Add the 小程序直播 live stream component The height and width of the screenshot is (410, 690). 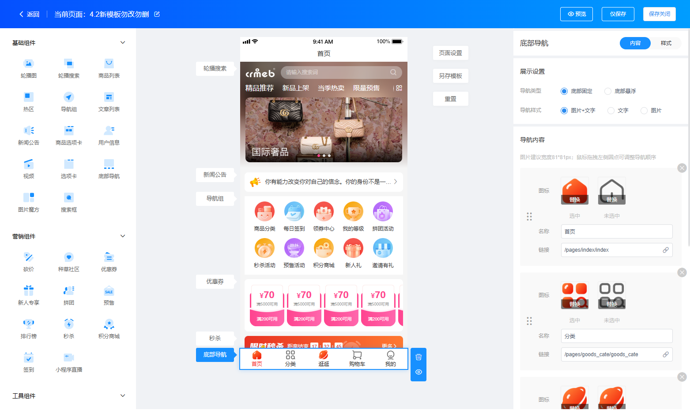point(69,362)
